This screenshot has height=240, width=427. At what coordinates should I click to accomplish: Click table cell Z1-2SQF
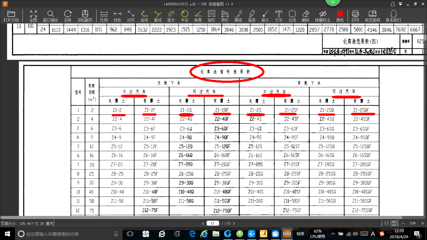[361, 110]
